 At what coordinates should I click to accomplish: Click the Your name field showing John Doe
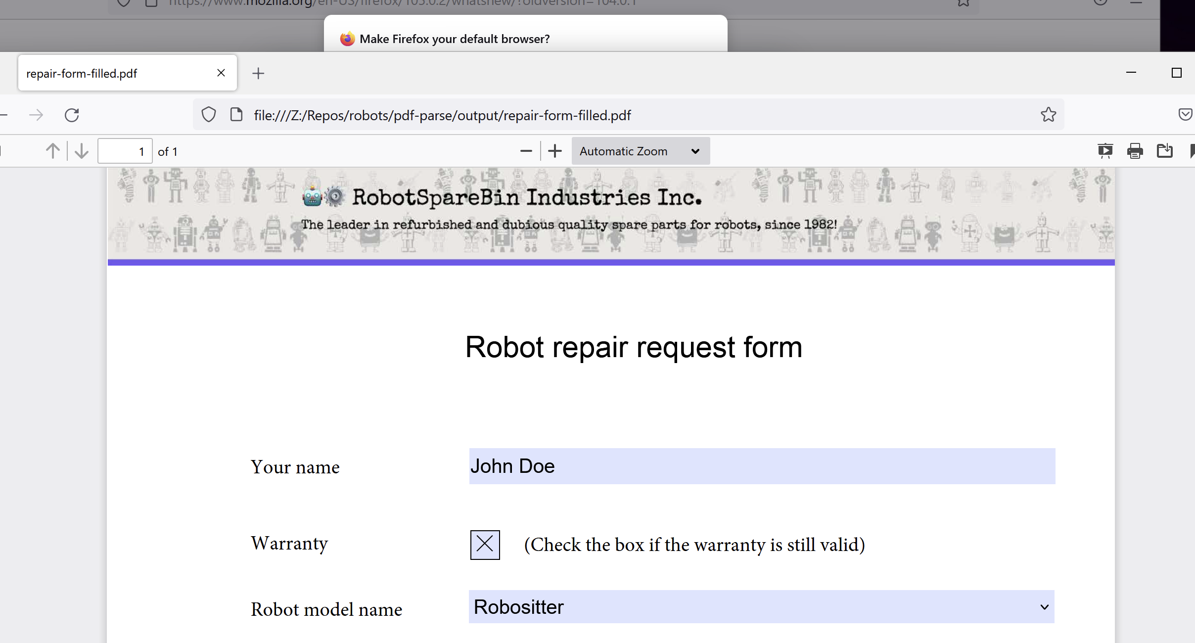[x=761, y=466]
